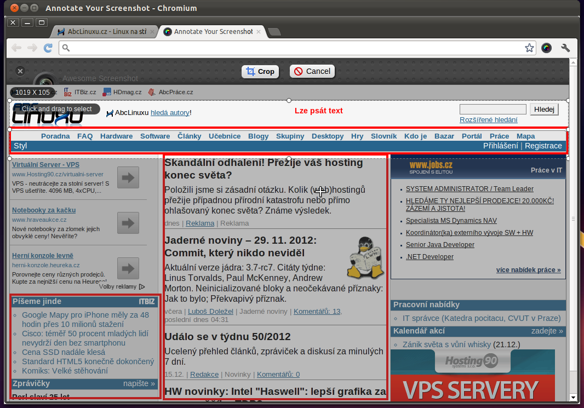Open the Chromium wrench settings menu

pos(565,48)
